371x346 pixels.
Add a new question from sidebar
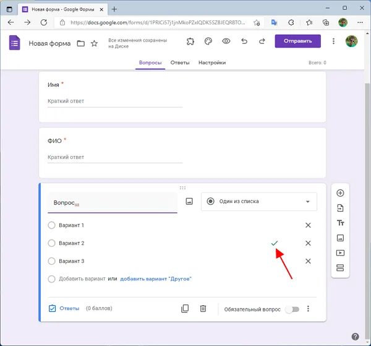click(340, 193)
